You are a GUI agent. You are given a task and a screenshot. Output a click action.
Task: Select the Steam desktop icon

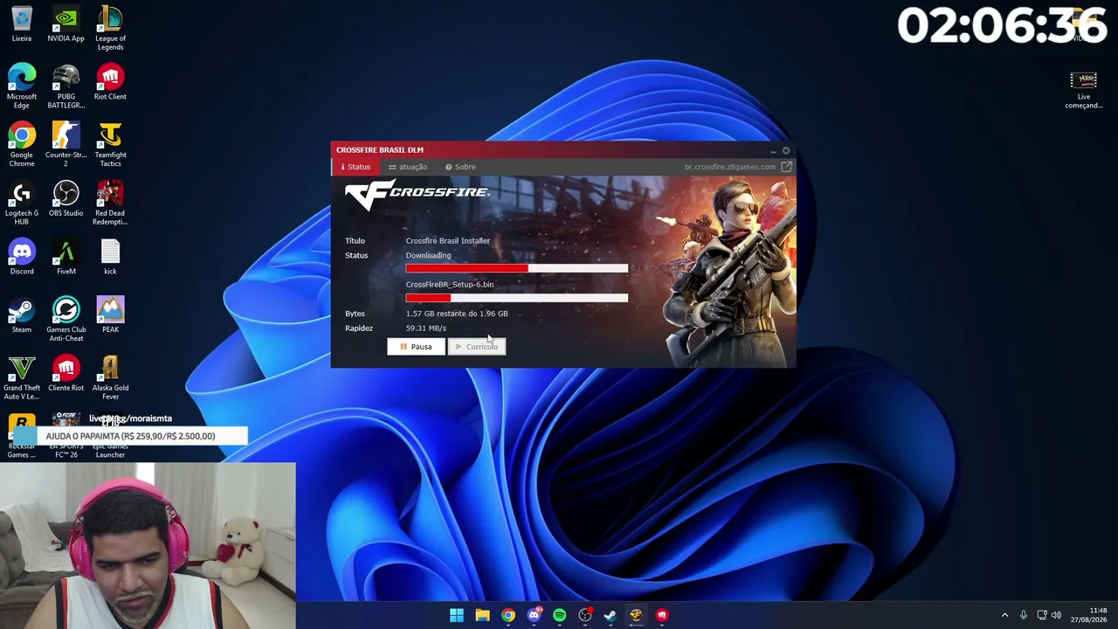22,316
